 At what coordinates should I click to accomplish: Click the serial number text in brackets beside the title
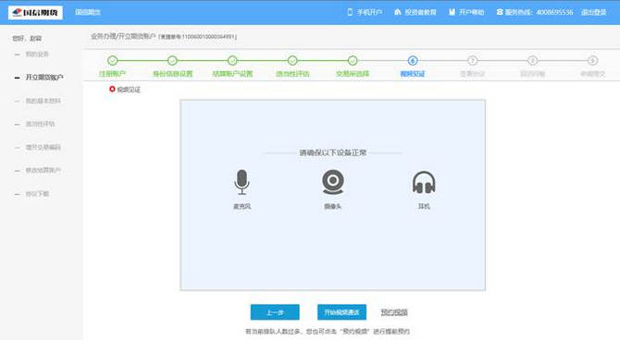click(x=197, y=37)
